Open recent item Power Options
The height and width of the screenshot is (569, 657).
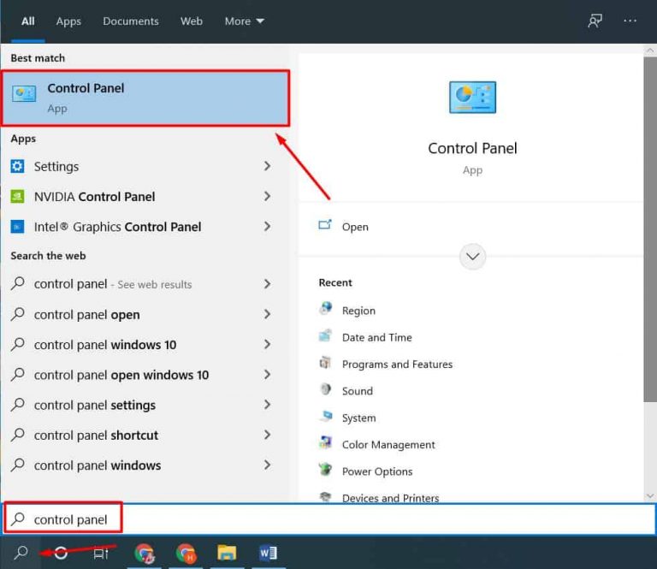[377, 471]
